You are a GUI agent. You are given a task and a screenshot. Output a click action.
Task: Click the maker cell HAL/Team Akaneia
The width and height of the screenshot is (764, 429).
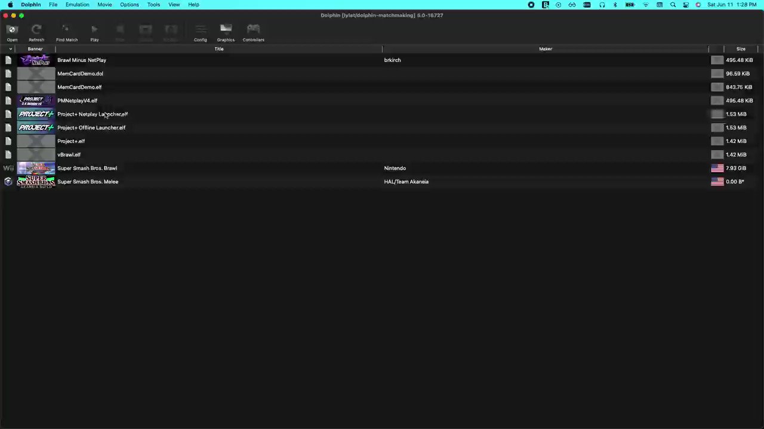coord(406,182)
